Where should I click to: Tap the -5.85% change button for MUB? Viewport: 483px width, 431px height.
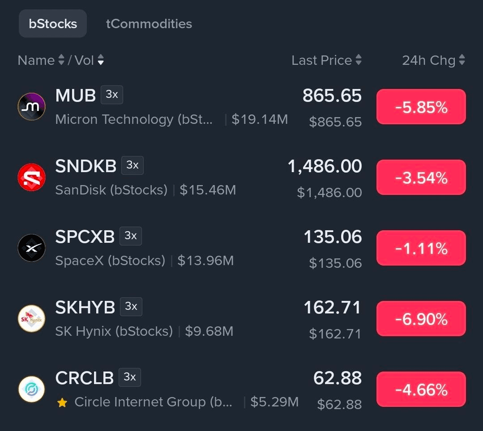click(421, 107)
